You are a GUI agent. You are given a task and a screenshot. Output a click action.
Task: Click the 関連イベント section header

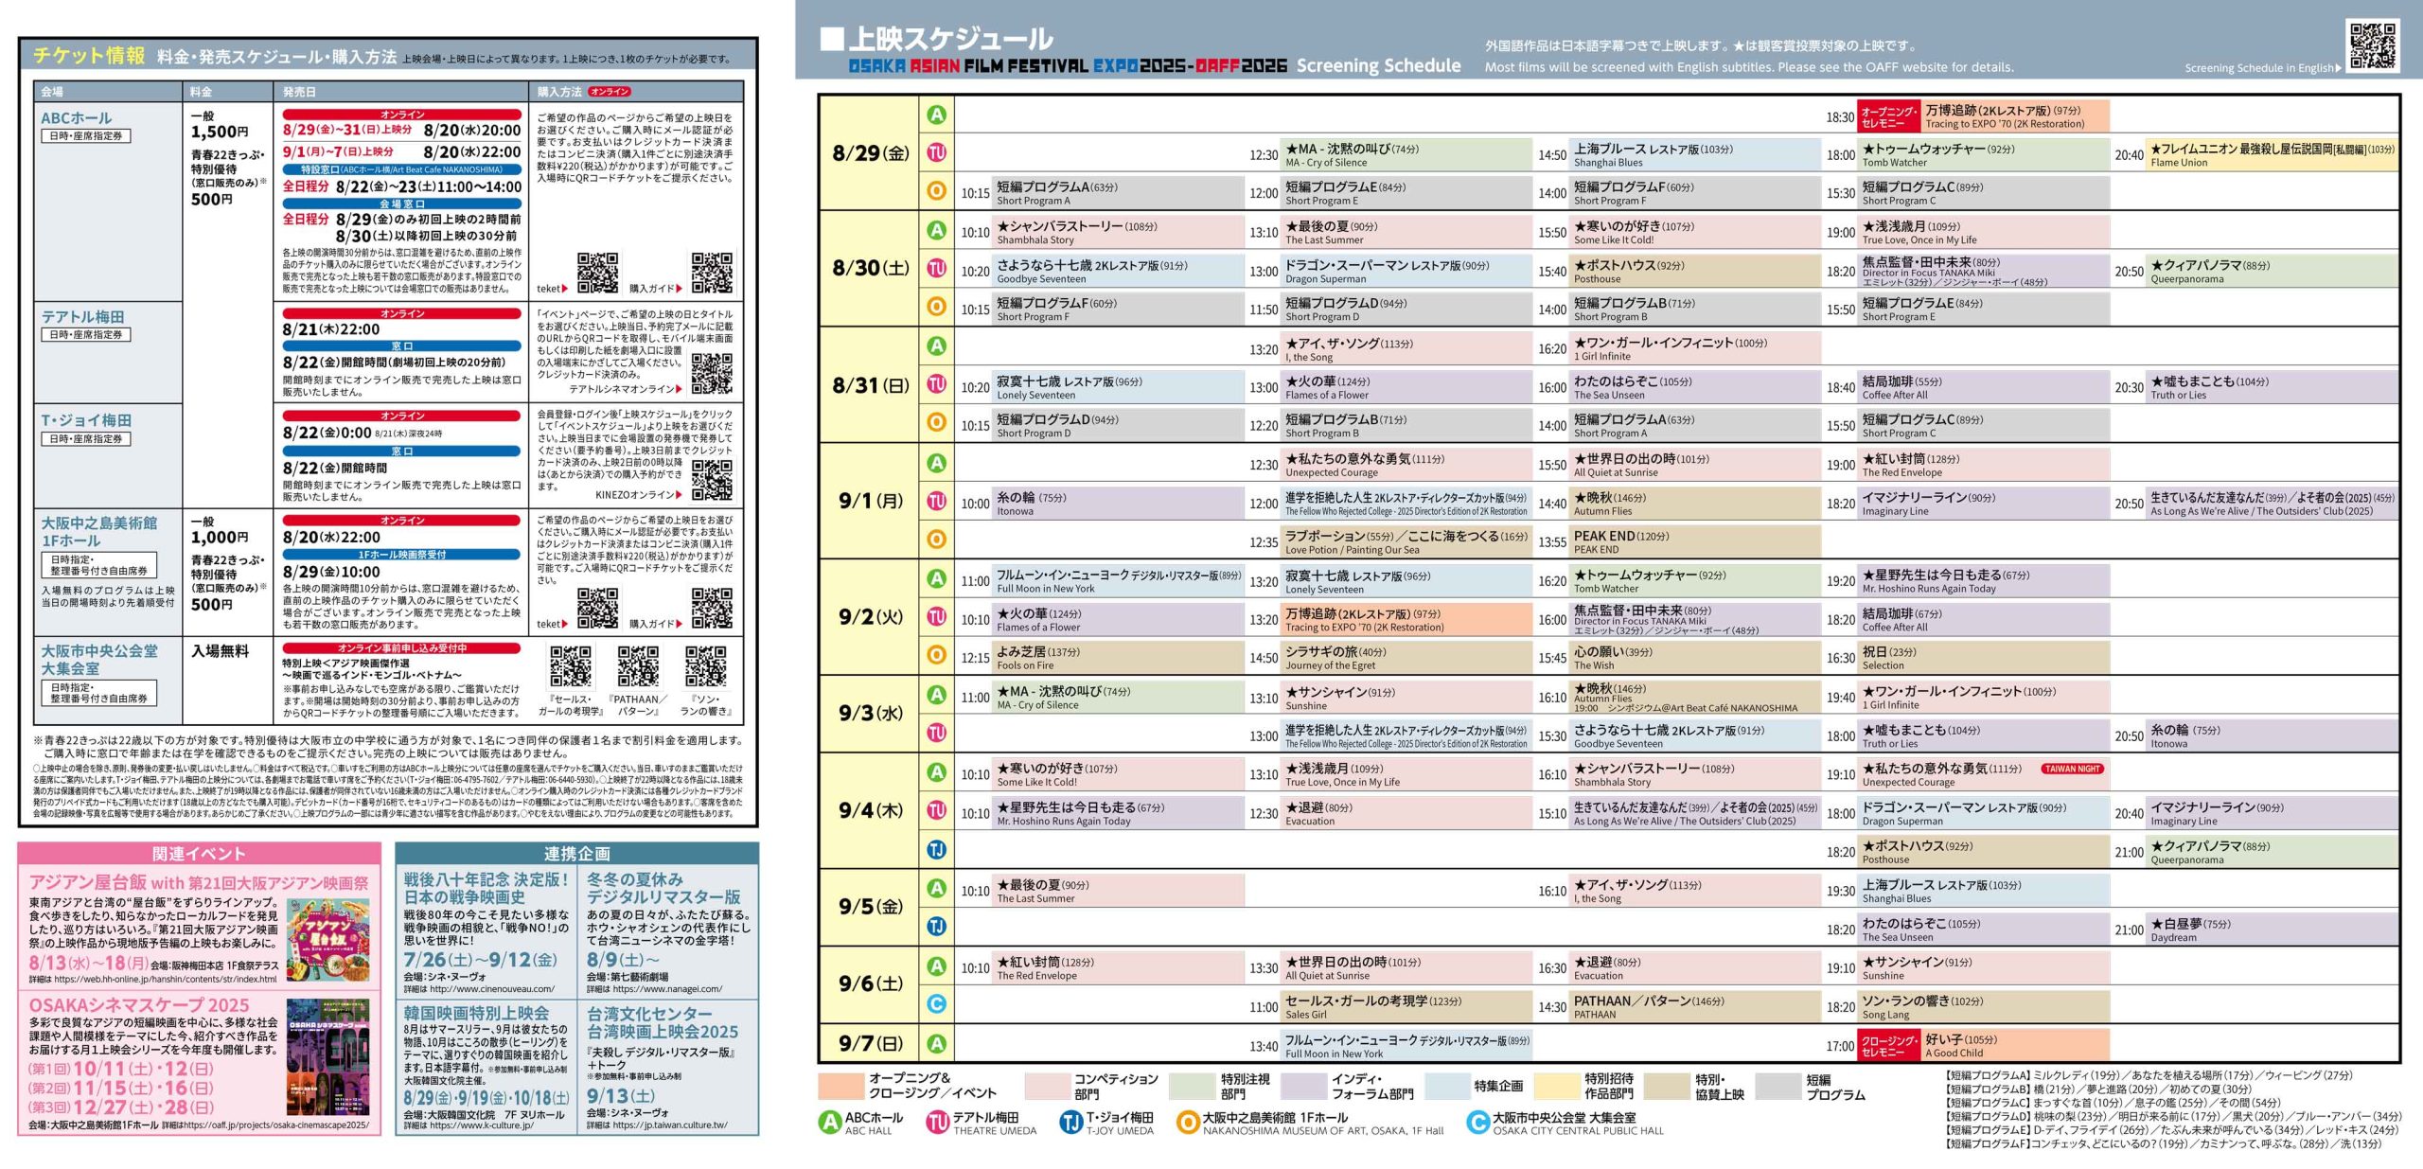click(x=199, y=853)
